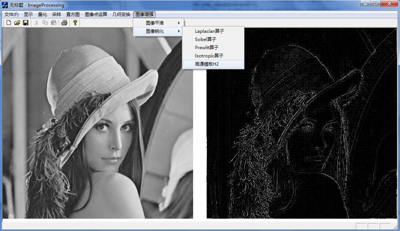Click the 图像增强 menu

pos(144,14)
